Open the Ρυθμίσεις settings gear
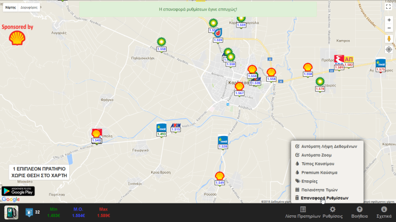The height and width of the screenshot is (222, 396). [x=333, y=213]
